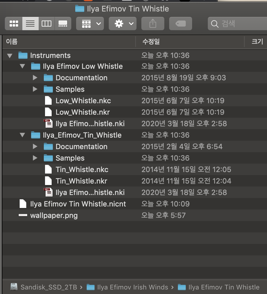Select Low_Whistle.nkr file icon
267x294 pixels.
pos(48,112)
